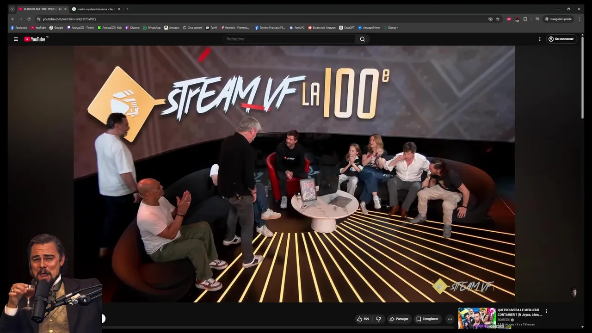The width and height of the screenshot is (592, 333).
Task: Close the martin mystere futurama tab
Action: [119, 9]
